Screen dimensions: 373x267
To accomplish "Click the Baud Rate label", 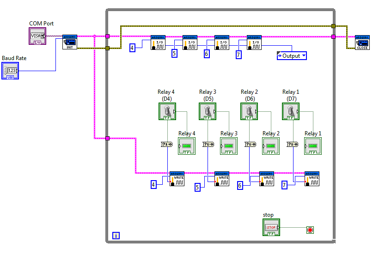I will pos(14,58).
